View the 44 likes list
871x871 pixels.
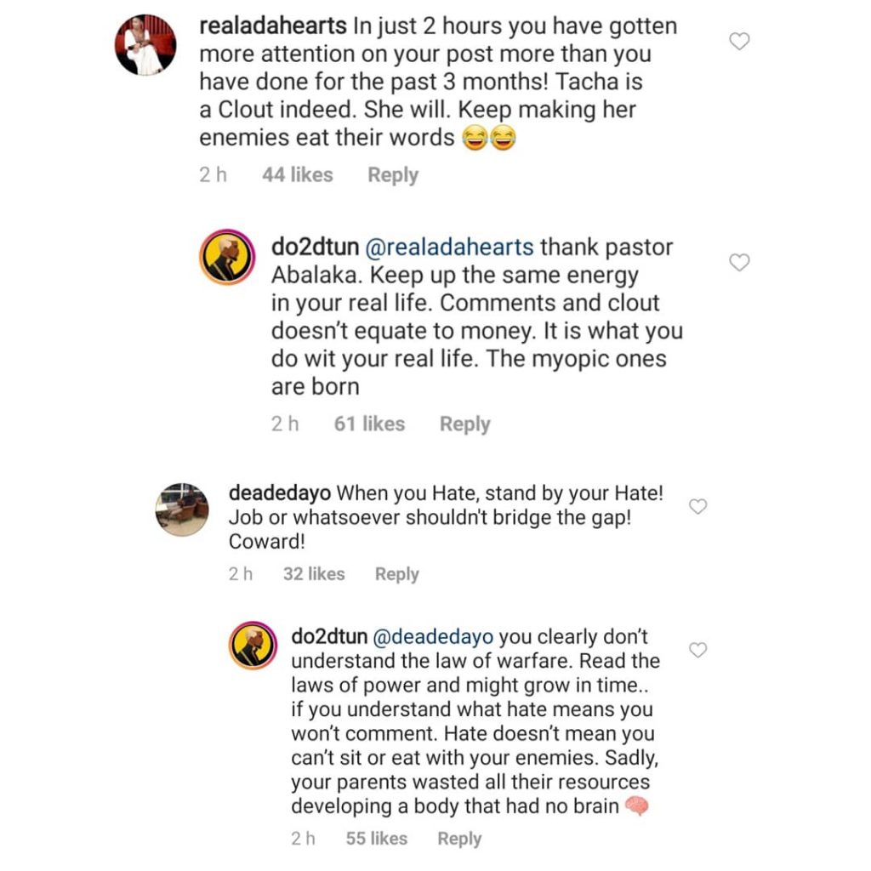(x=298, y=175)
